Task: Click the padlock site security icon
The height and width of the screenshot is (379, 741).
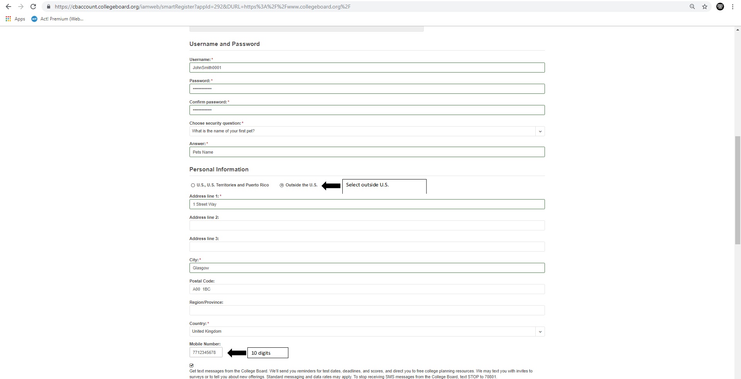Action: 48,7
